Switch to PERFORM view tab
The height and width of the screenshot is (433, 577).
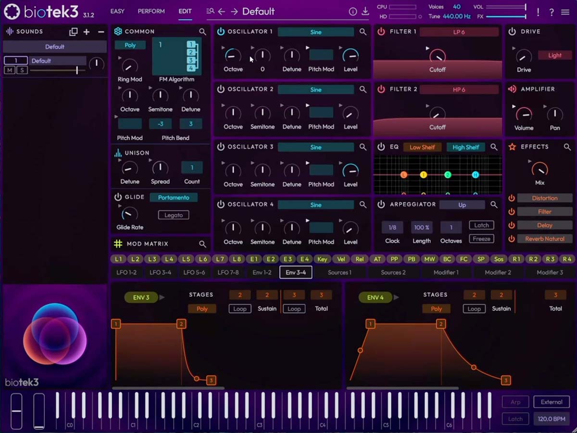[151, 11]
